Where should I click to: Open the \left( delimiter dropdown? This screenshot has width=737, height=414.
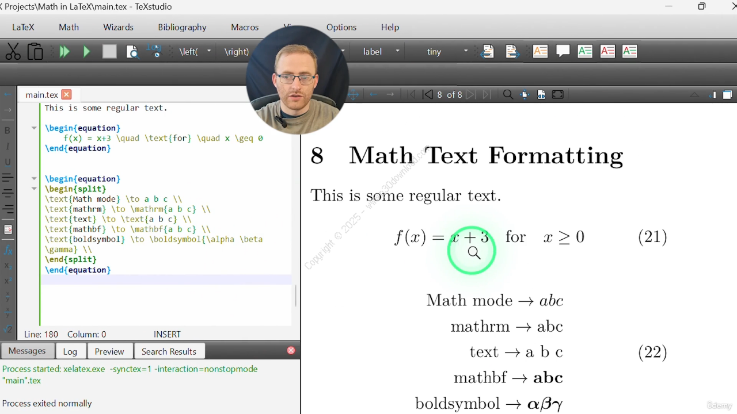(209, 52)
